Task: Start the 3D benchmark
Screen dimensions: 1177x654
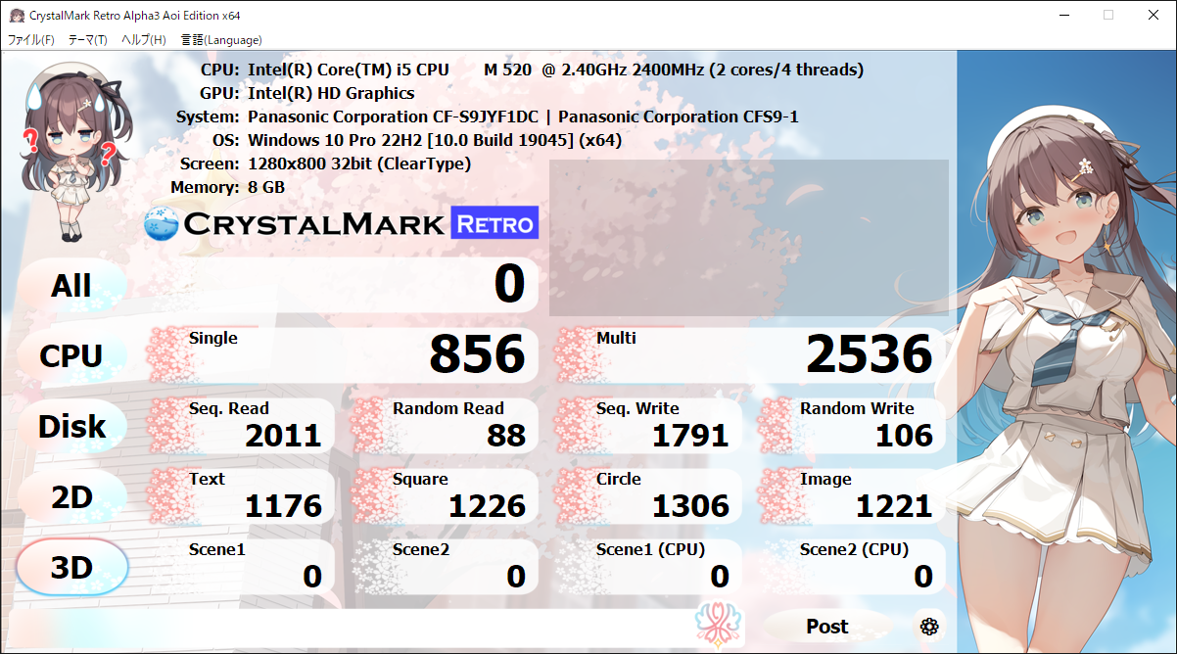Action: tap(71, 568)
